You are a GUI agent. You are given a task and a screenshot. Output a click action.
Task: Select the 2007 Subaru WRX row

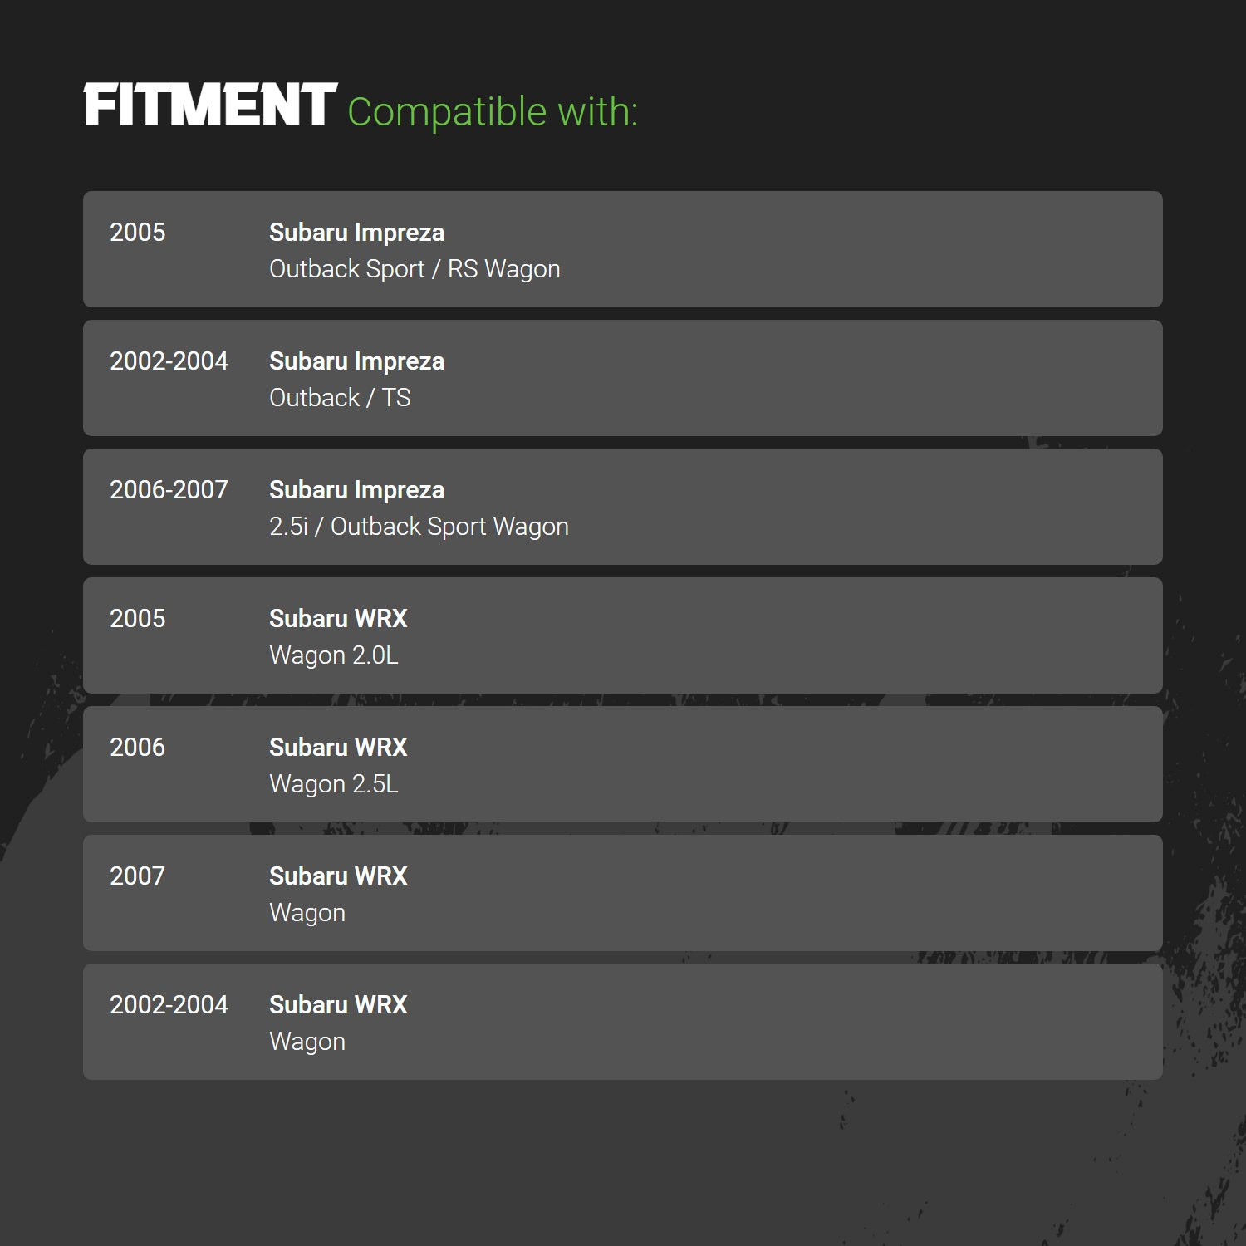coord(623,893)
